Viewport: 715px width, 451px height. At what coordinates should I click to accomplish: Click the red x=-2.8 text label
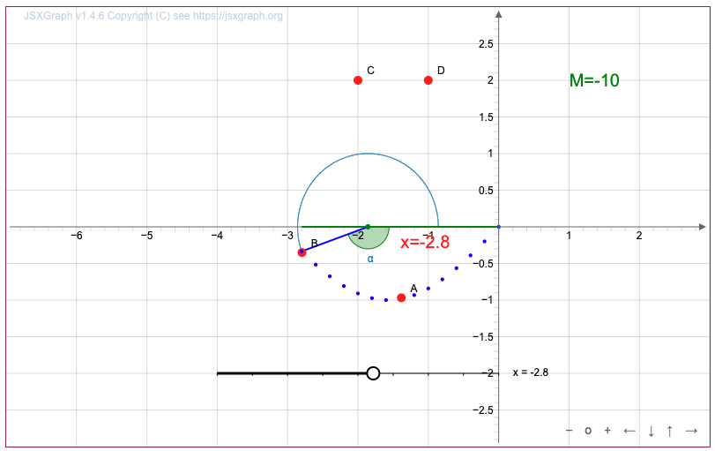point(425,243)
